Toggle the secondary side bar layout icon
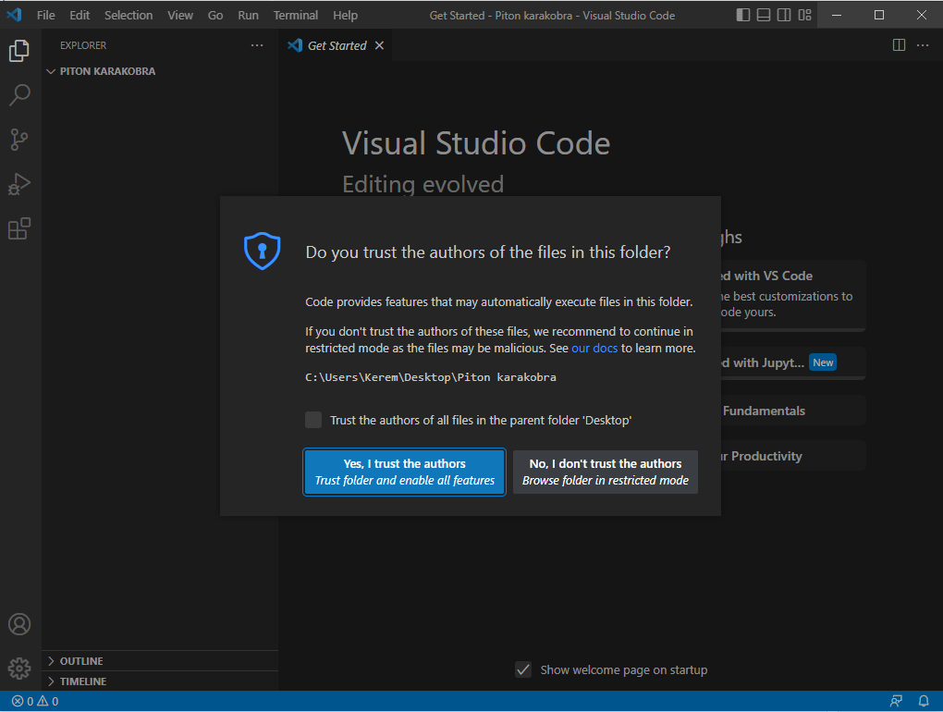Screen dimensions: 943x712 [784, 15]
